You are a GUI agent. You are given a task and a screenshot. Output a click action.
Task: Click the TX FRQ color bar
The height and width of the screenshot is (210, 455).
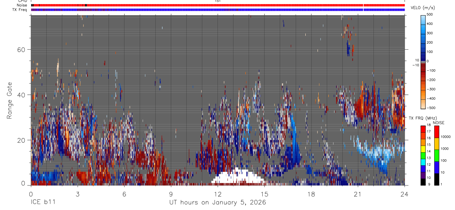coord(423,155)
